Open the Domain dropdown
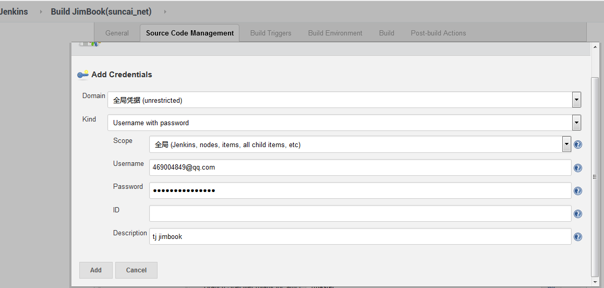 (344, 100)
